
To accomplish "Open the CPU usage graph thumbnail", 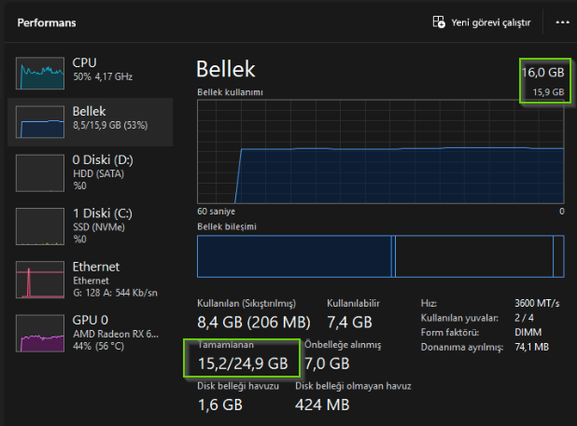I will point(40,73).
